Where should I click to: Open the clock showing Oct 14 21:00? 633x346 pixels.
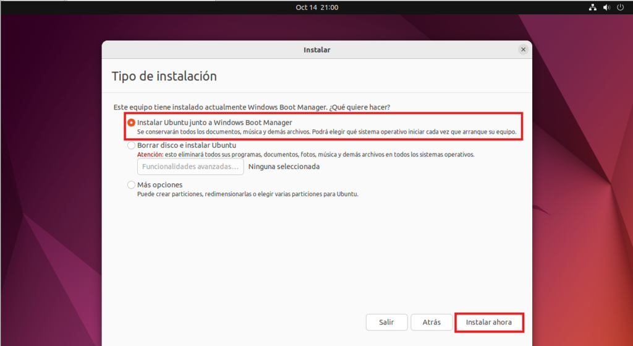(316, 7)
